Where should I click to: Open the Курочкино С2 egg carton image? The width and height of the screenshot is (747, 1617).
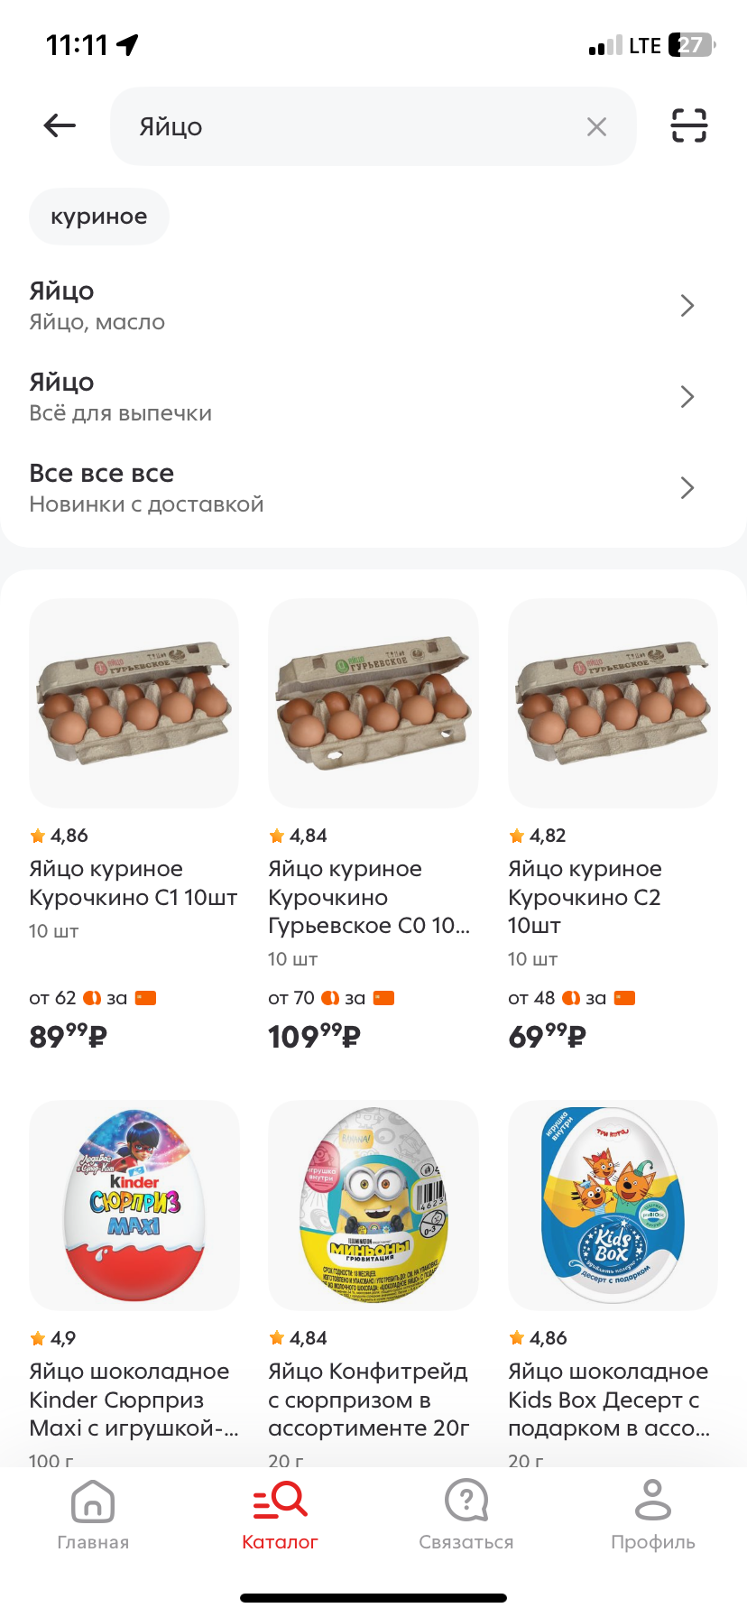point(613,703)
